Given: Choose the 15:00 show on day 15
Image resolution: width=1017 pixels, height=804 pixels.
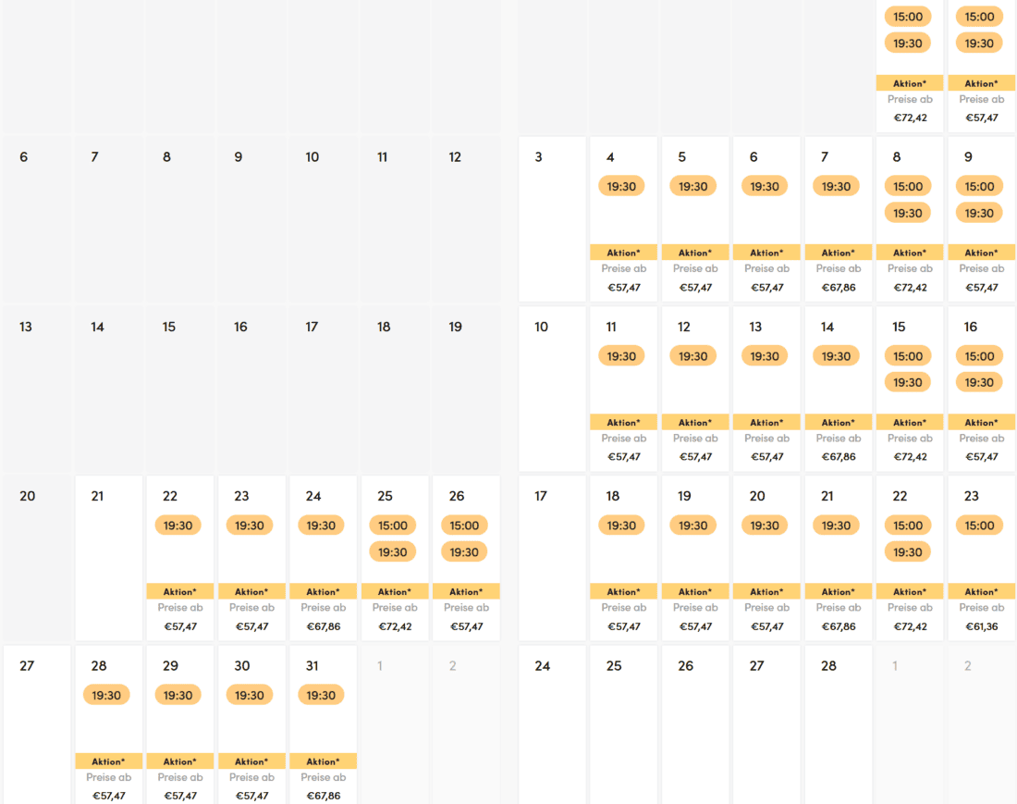Looking at the screenshot, I should coord(908,356).
